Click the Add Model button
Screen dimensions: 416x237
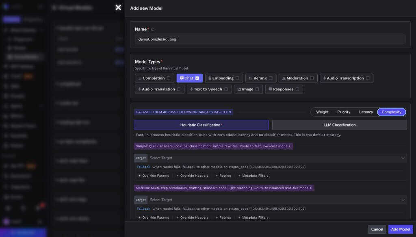click(400, 229)
